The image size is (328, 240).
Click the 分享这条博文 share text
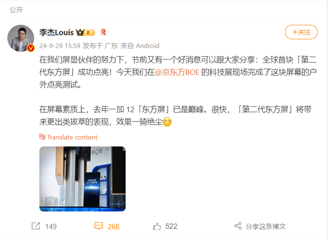tap(265, 226)
